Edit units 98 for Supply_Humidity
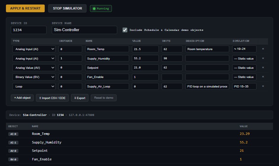This screenshot has width=279, height=166. tap(172, 58)
